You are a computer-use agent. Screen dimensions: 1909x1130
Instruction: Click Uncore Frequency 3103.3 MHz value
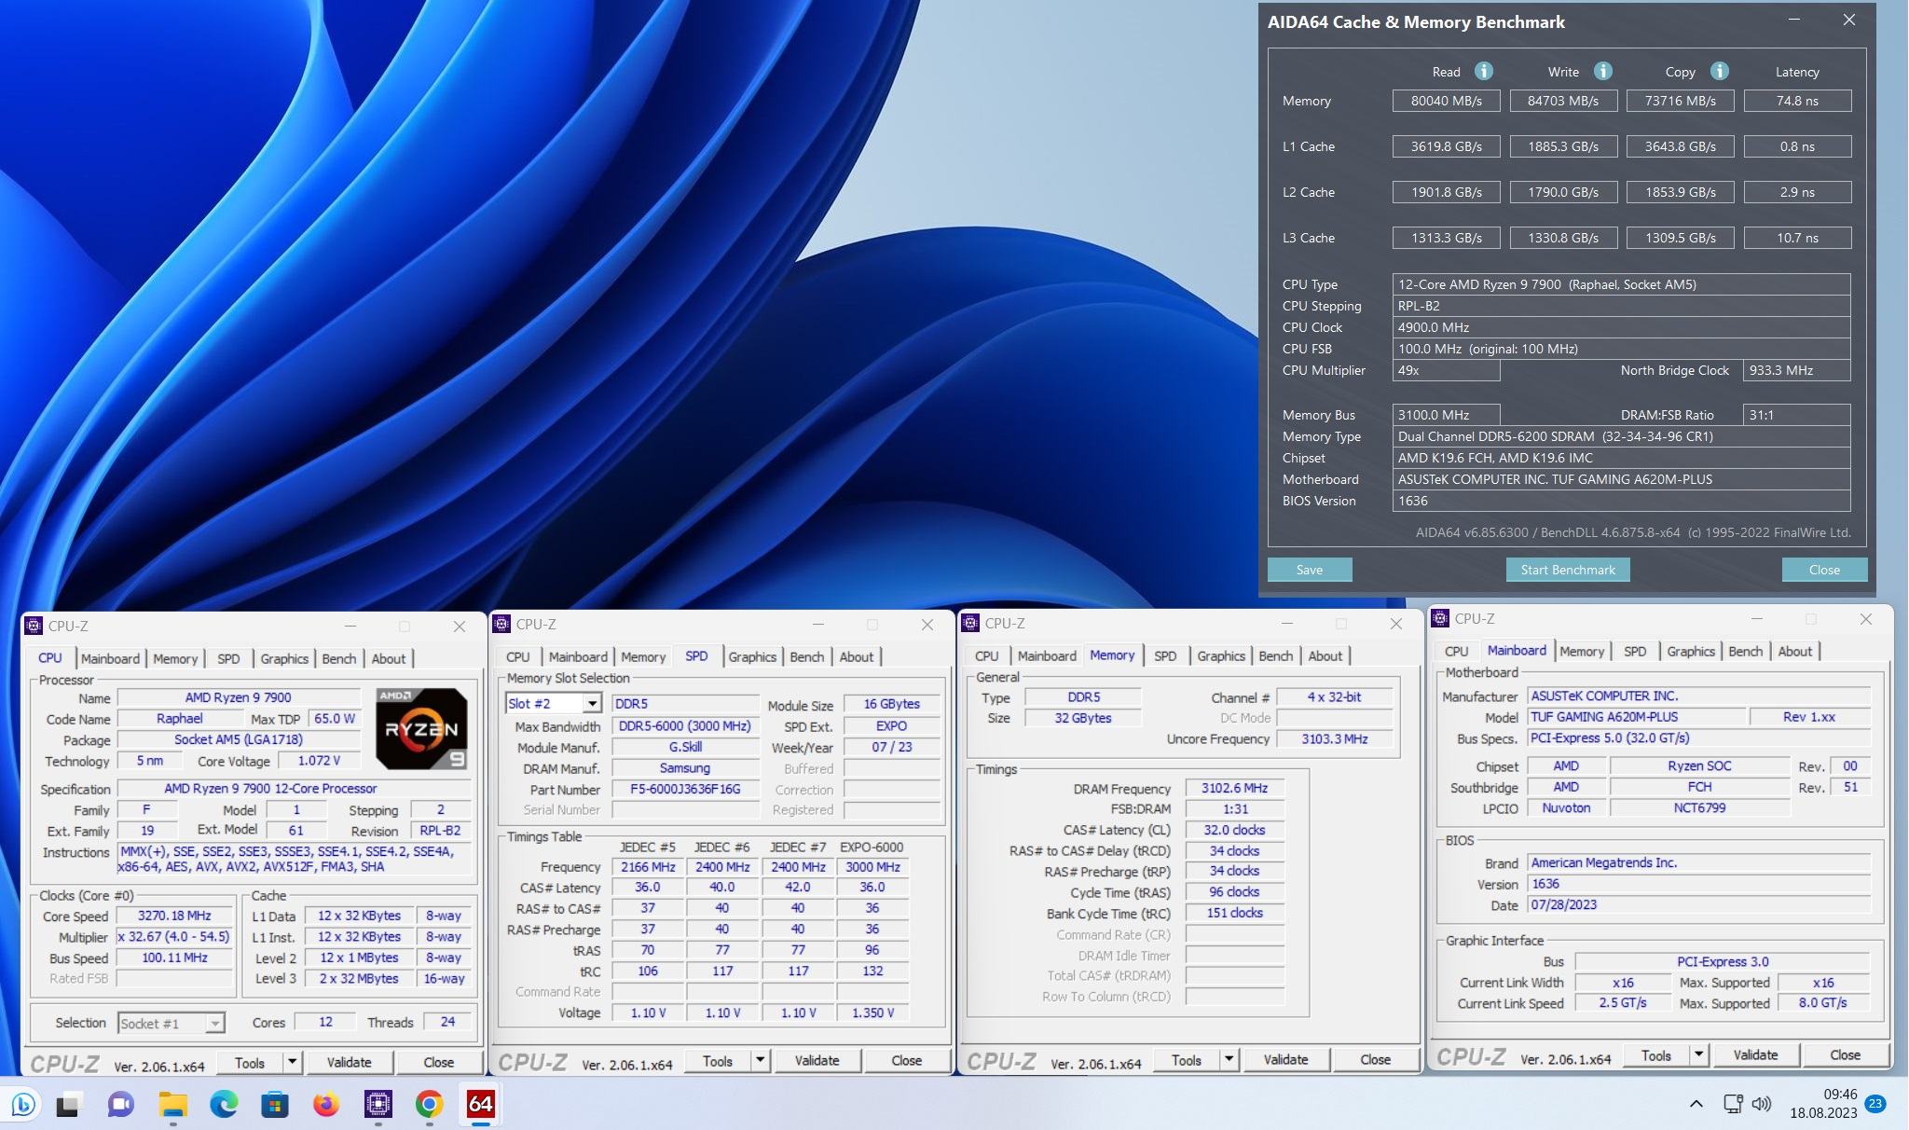click(1335, 738)
